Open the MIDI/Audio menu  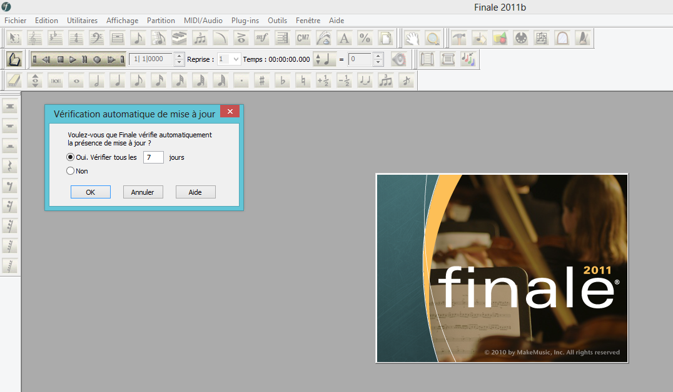203,21
